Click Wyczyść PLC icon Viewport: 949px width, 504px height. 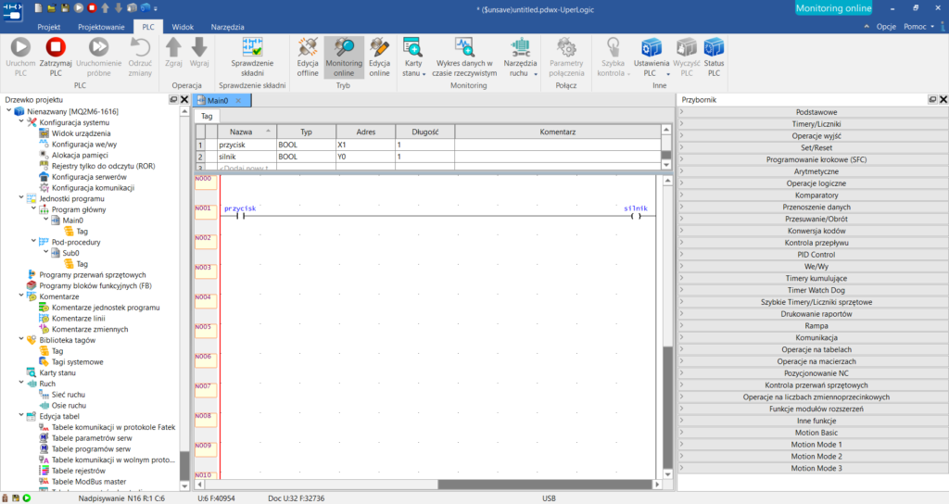tap(687, 47)
